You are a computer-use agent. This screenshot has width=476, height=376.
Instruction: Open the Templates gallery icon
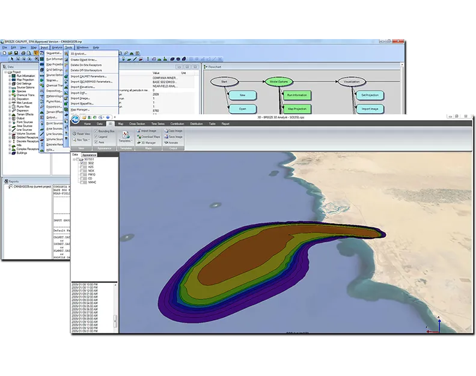(x=126, y=134)
